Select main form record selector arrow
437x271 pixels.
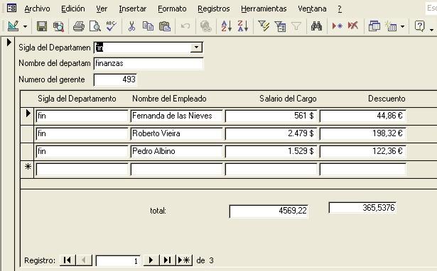tap(9, 43)
